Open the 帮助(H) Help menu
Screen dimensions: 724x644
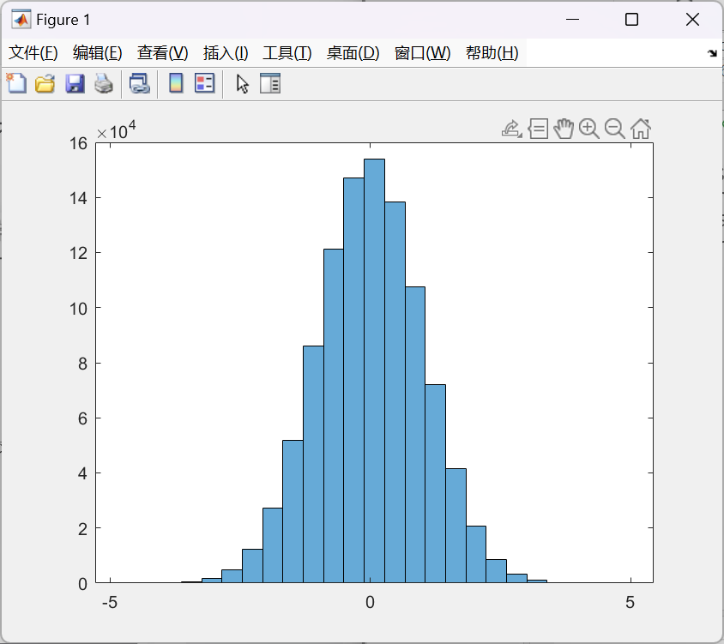pyautogui.click(x=492, y=53)
